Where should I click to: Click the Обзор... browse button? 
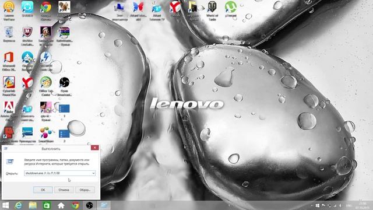coord(85,190)
